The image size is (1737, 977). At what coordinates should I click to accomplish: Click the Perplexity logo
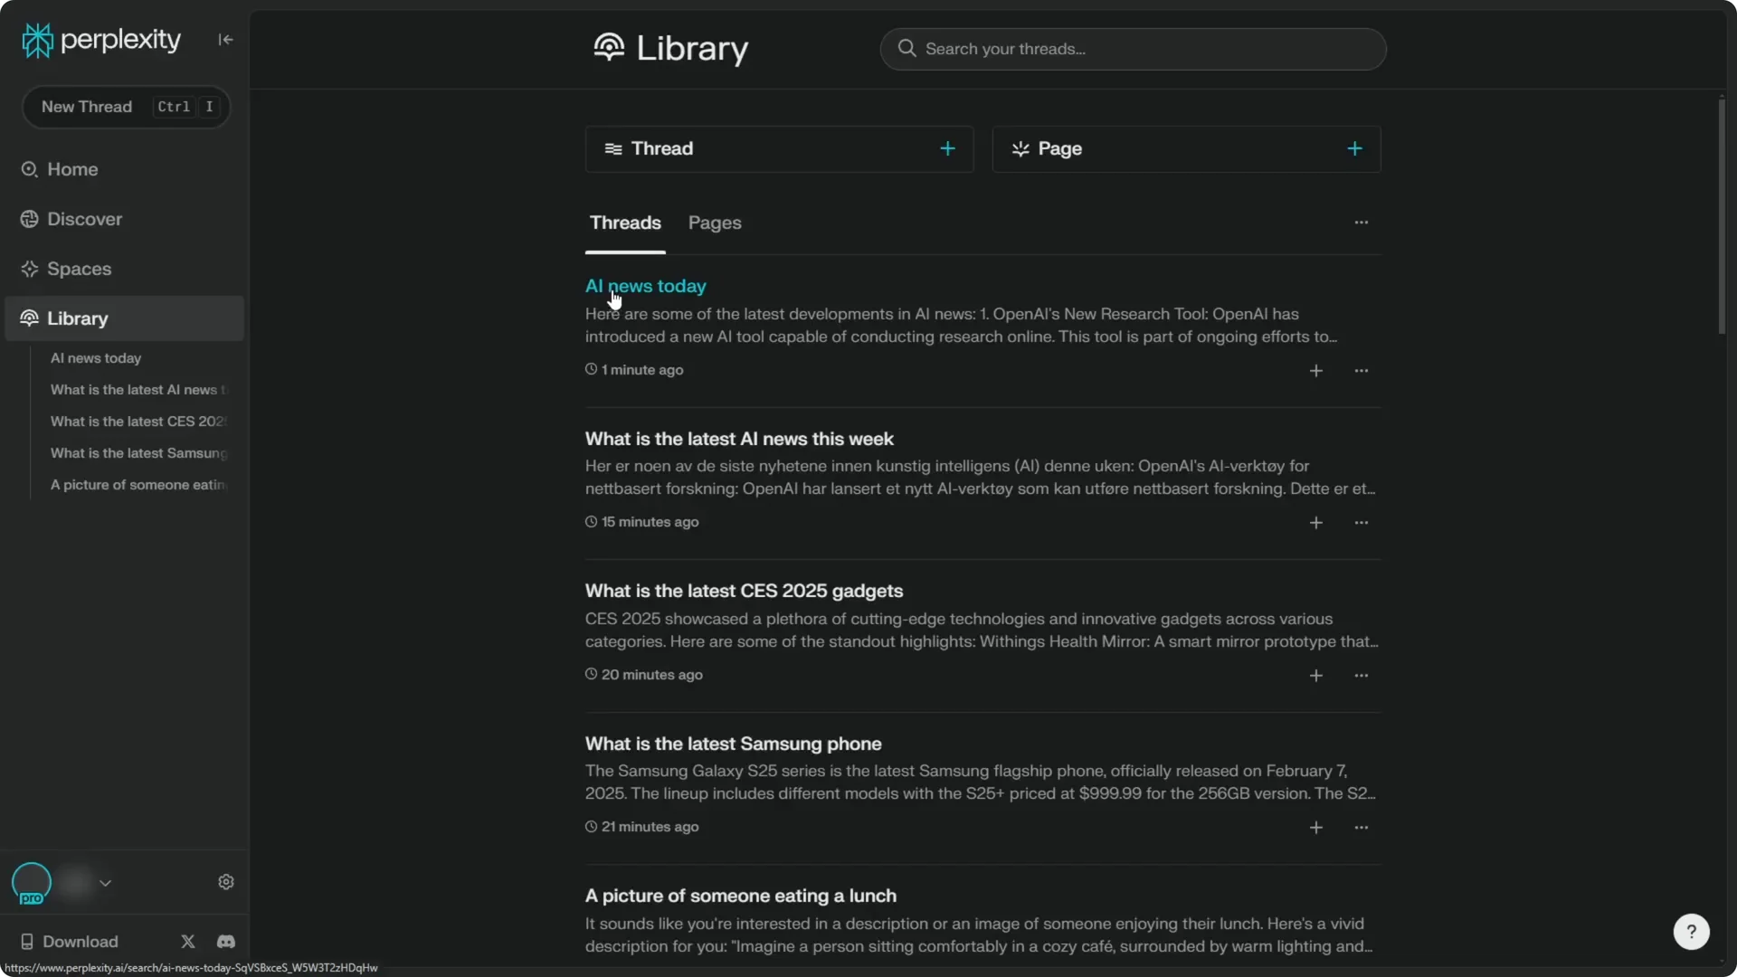pos(100,39)
